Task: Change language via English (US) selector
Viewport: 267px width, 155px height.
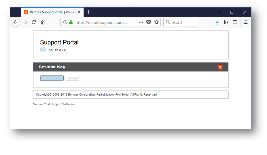Action: (56, 50)
